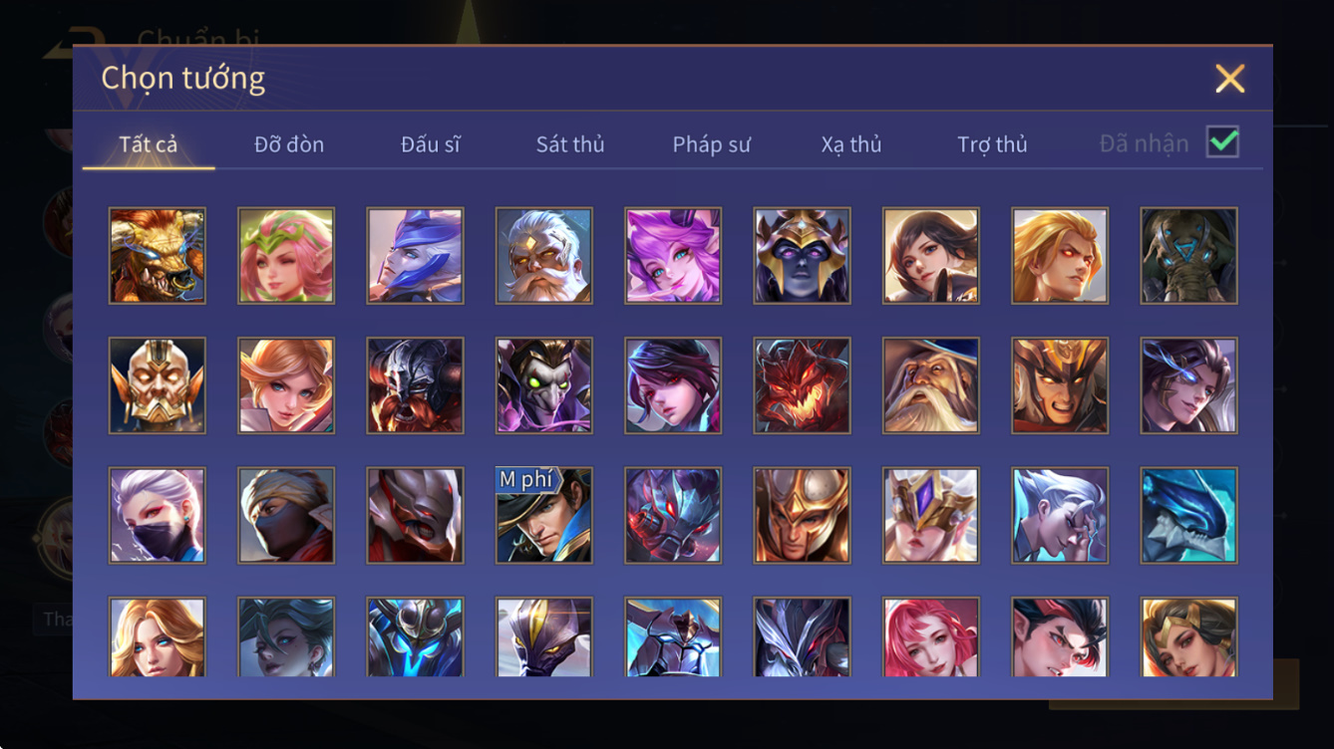Toggle the 'Đã nhận' checkbox
This screenshot has width=1334, height=749.
1222,142
